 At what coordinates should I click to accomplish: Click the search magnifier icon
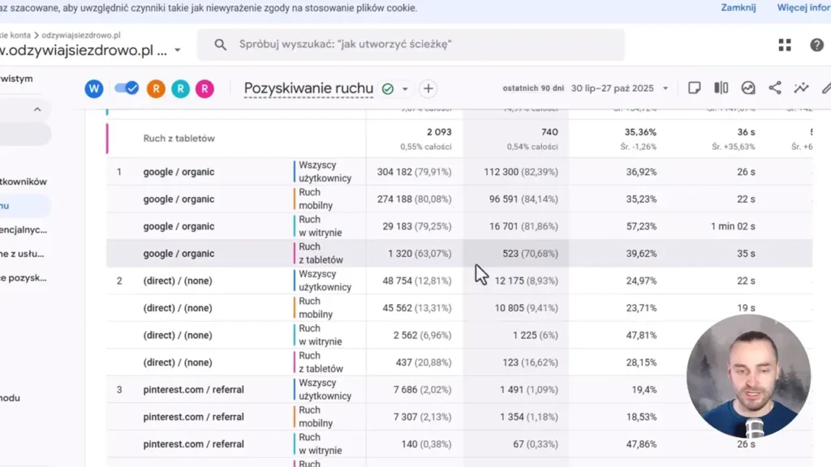pos(221,45)
